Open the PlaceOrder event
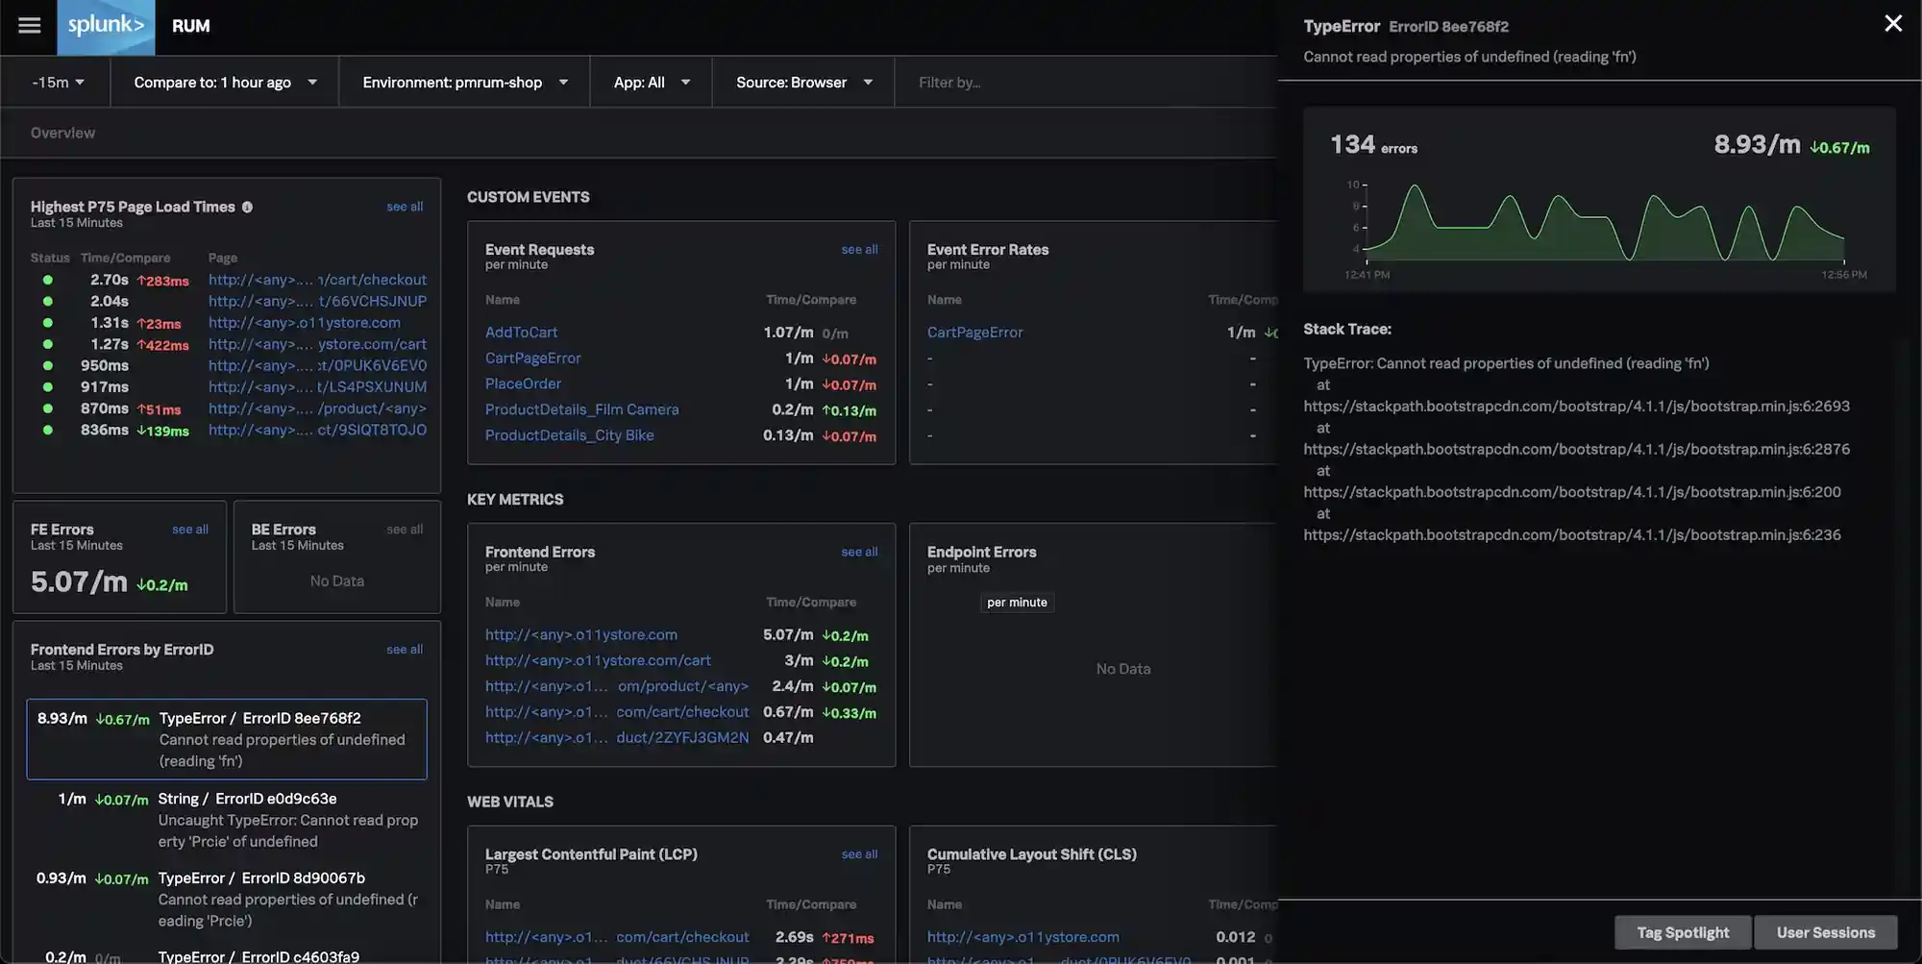This screenshot has width=1922, height=964. (523, 383)
